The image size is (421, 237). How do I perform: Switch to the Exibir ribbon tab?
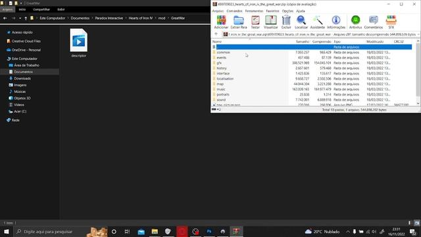(61, 9)
